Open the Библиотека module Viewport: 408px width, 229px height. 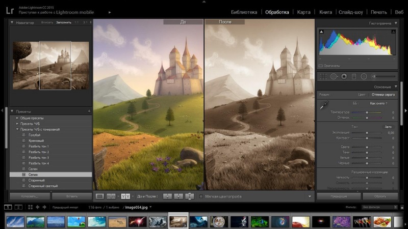click(244, 12)
